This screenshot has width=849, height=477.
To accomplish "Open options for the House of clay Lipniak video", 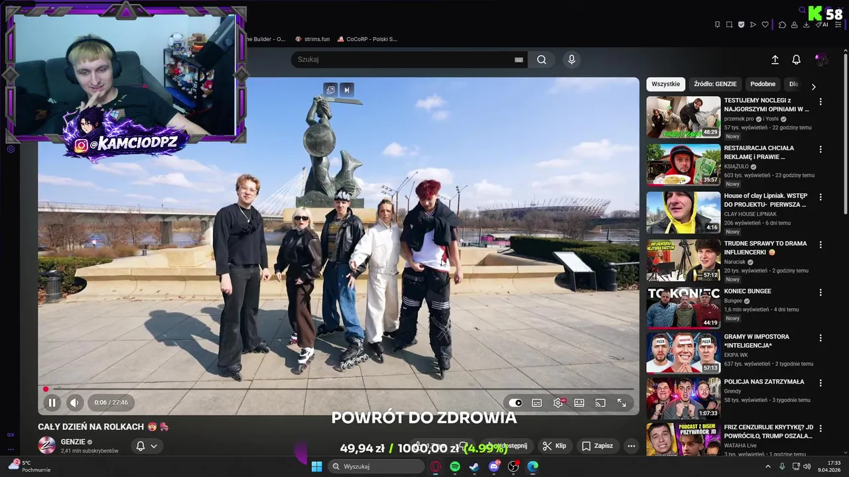I will 820,197.
